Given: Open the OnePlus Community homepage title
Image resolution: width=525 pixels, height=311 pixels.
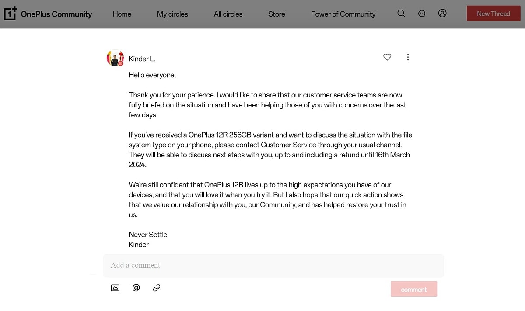Looking at the screenshot, I should (56, 14).
